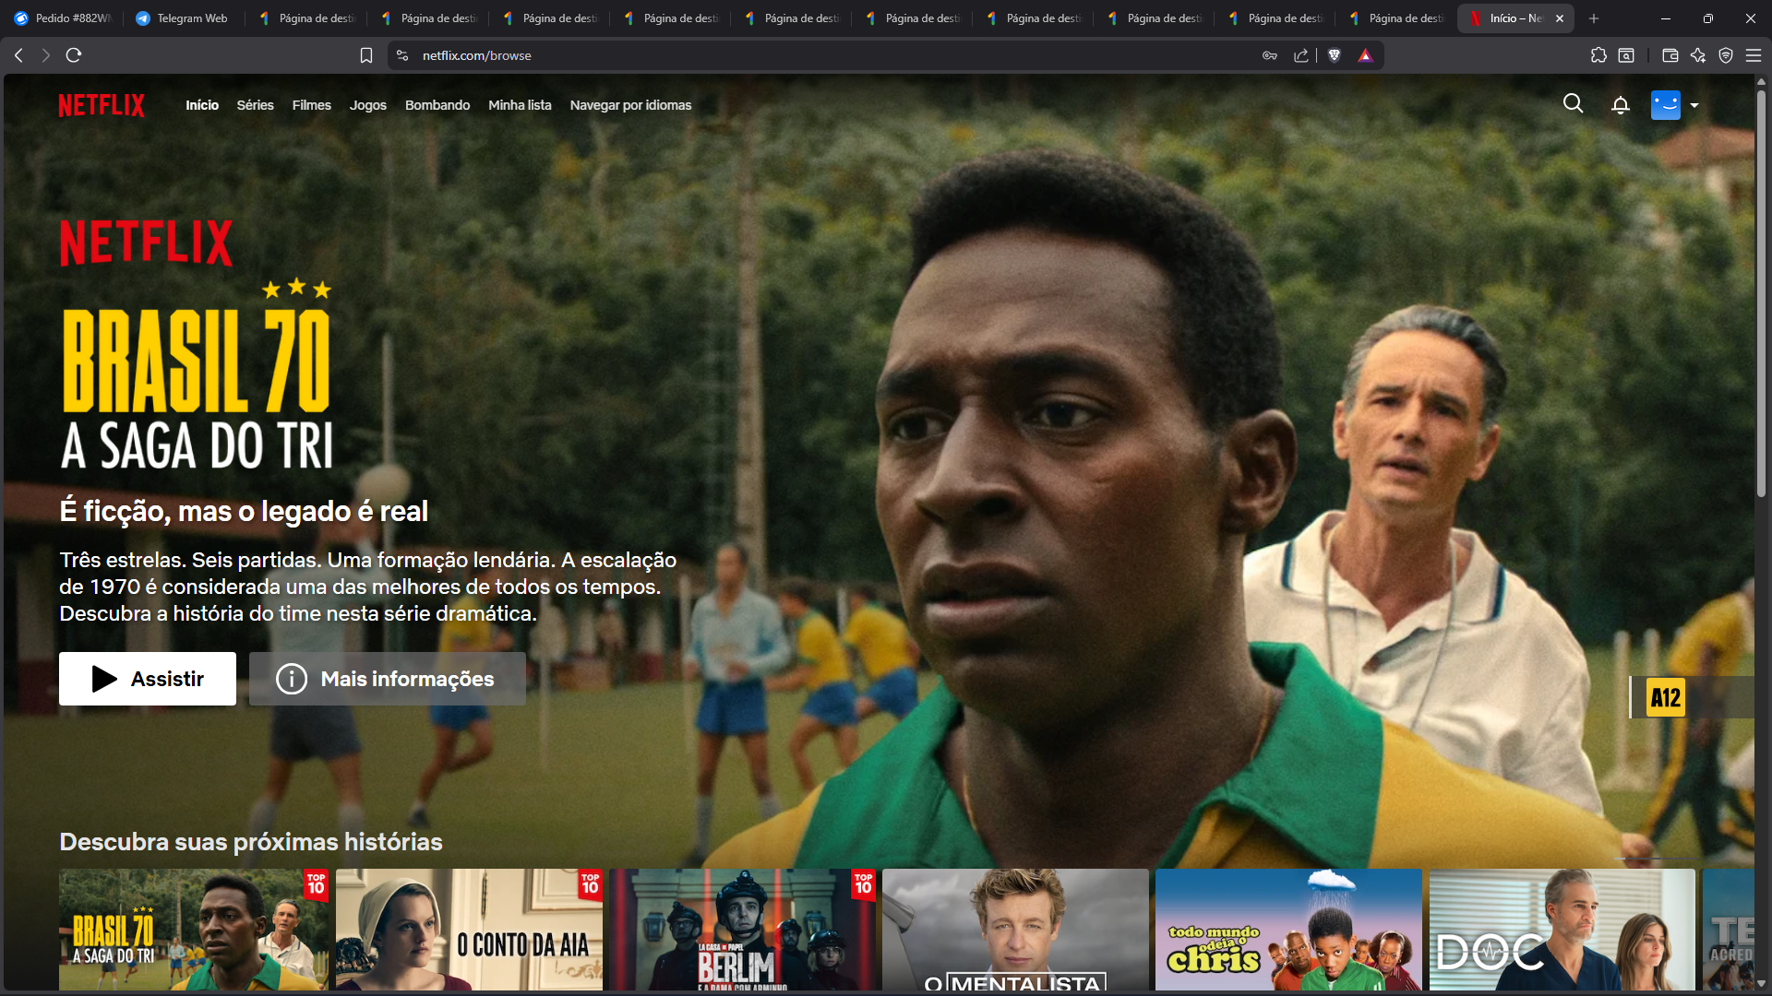Open the Todo Mundo Odeia o Chris thumbnail
This screenshot has height=996, width=1772.
(1288, 930)
